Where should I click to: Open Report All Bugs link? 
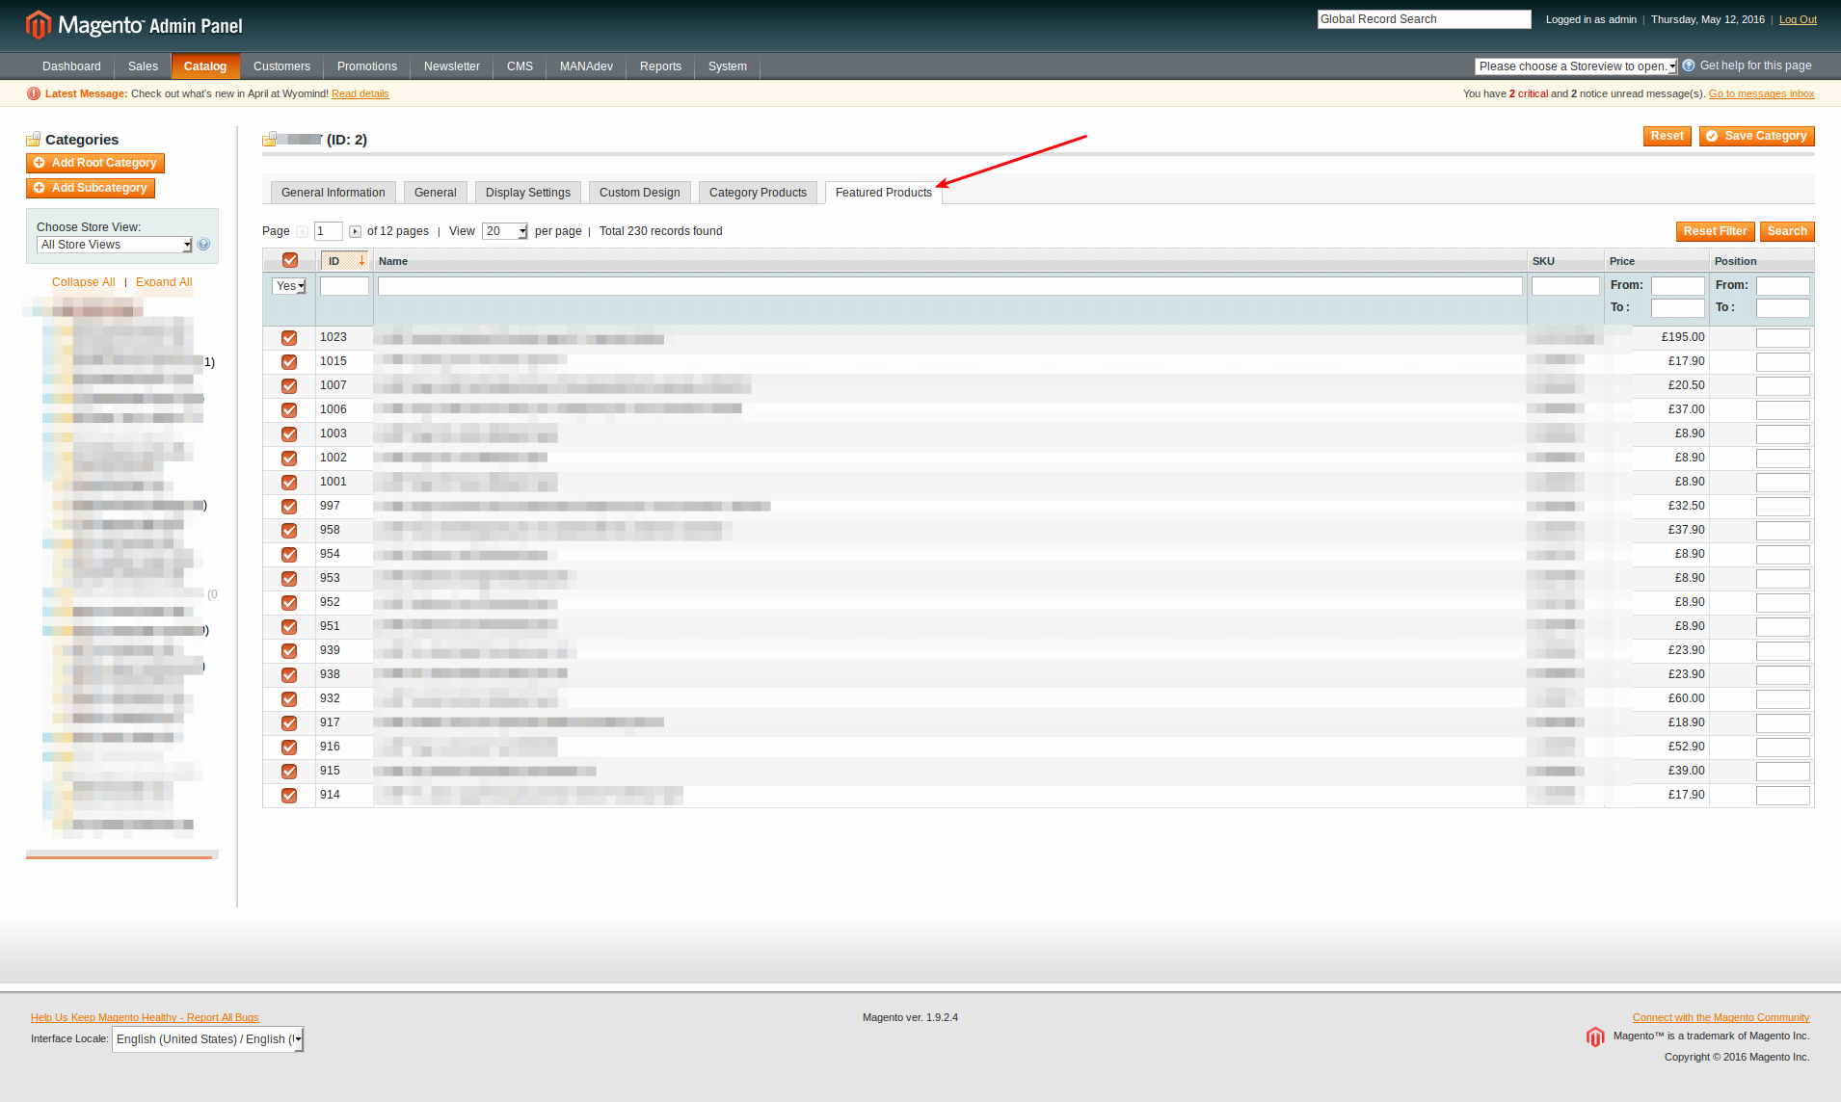tap(145, 1017)
